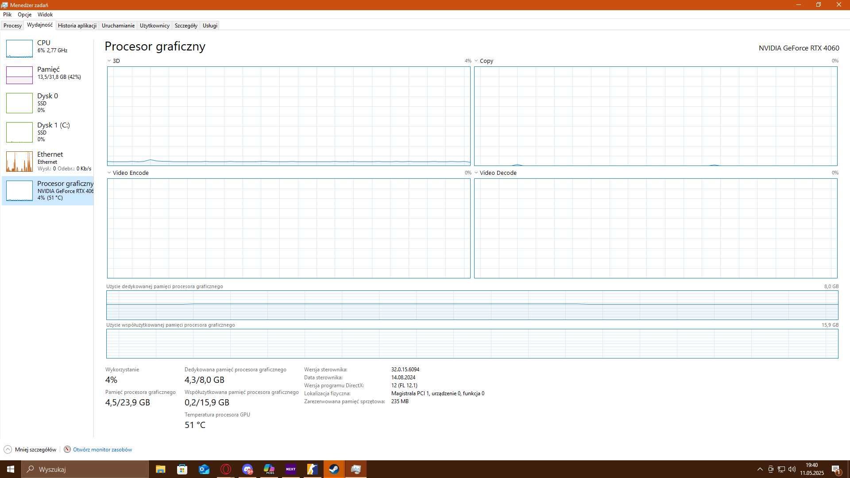Click the dedicated GPU memory usage graph

tap(472, 305)
